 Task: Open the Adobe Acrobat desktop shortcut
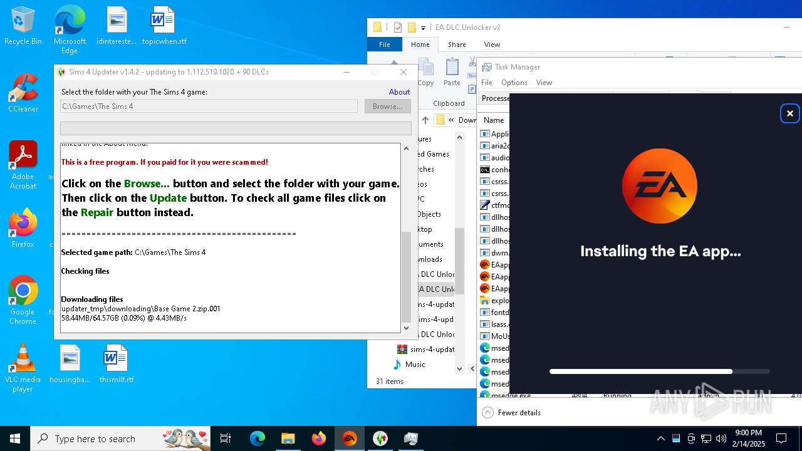(x=23, y=165)
